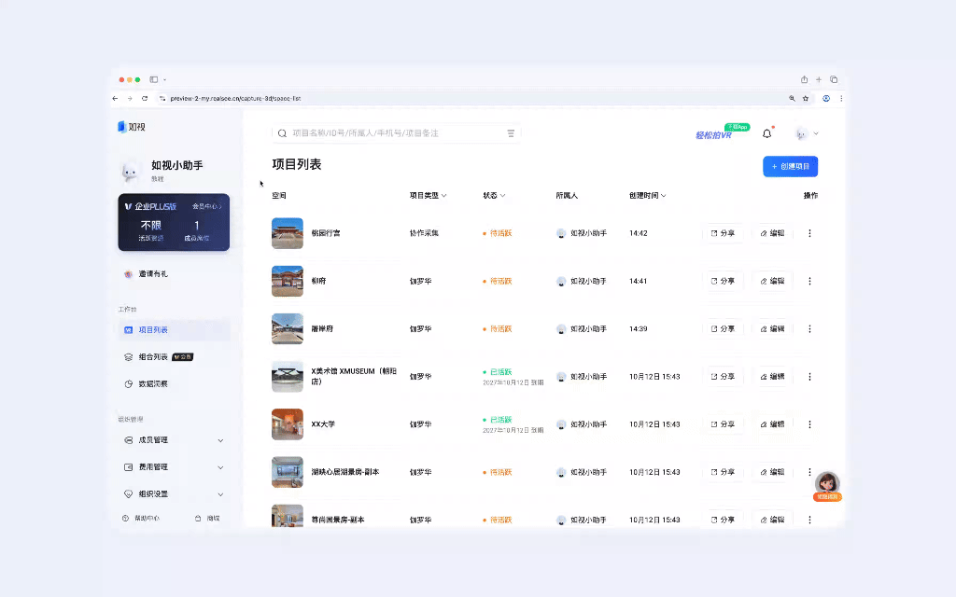Open the customer service assistant avatar
This screenshot has width=956, height=597.
click(x=827, y=485)
